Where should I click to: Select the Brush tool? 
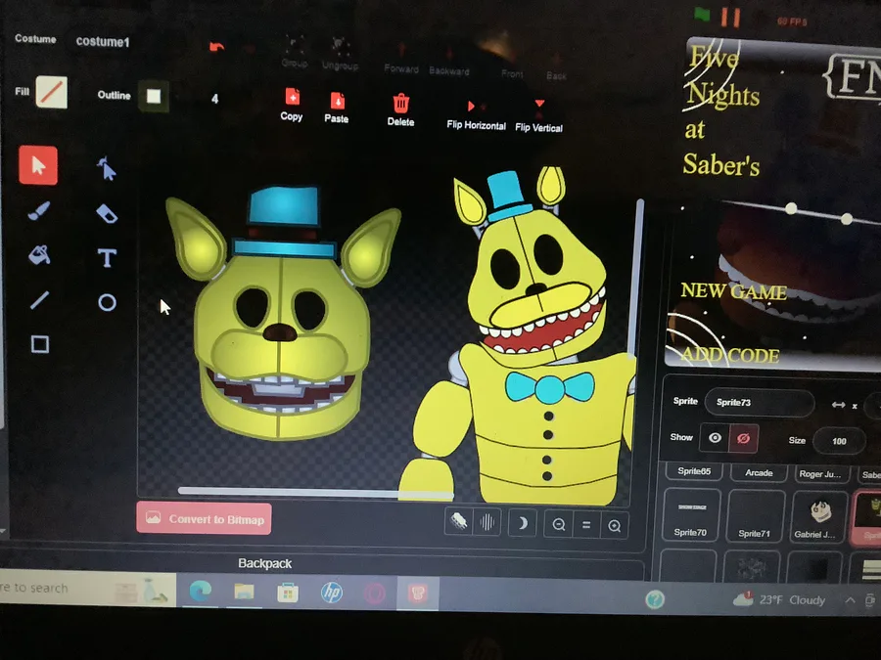[x=39, y=211]
